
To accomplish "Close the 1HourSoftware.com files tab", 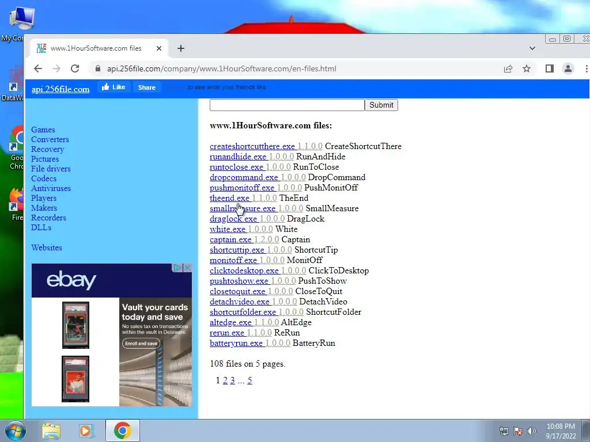I will tap(159, 48).
